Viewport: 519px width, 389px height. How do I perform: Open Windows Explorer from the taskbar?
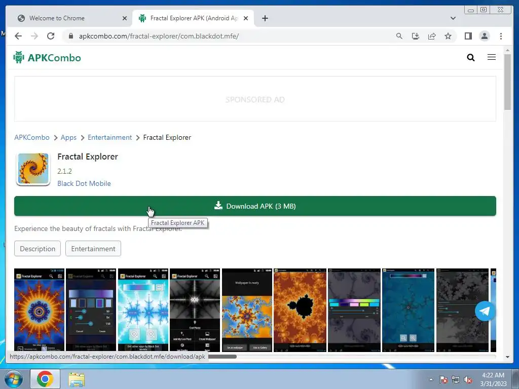pyautogui.click(x=77, y=379)
